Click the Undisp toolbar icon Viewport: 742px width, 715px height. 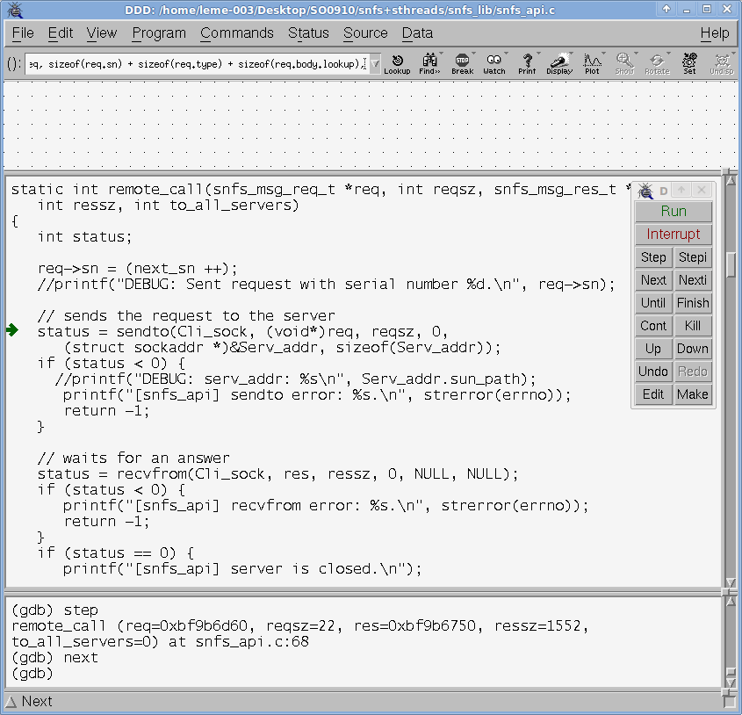[722, 64]
